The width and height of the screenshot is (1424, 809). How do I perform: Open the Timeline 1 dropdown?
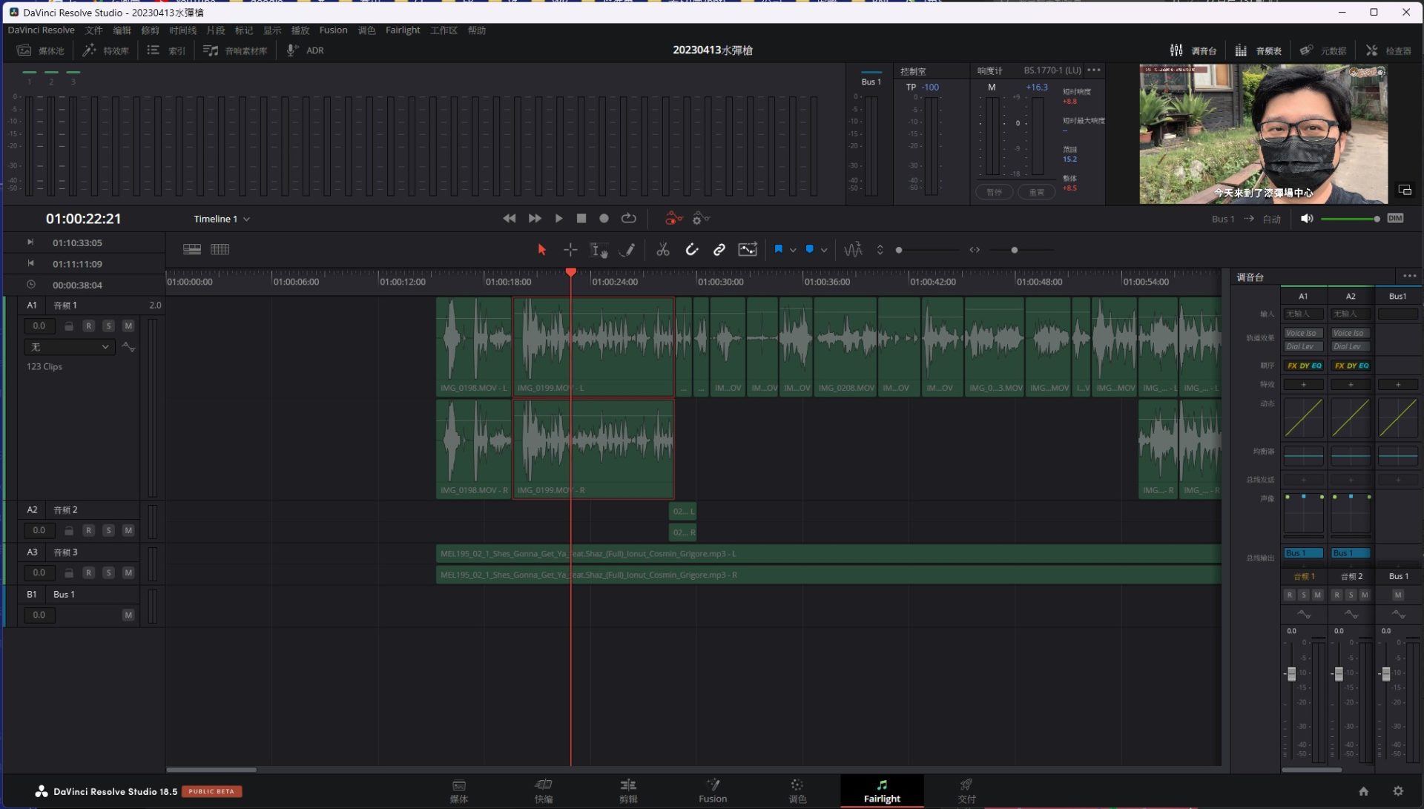pyautogui.click(x=222, y=219)
